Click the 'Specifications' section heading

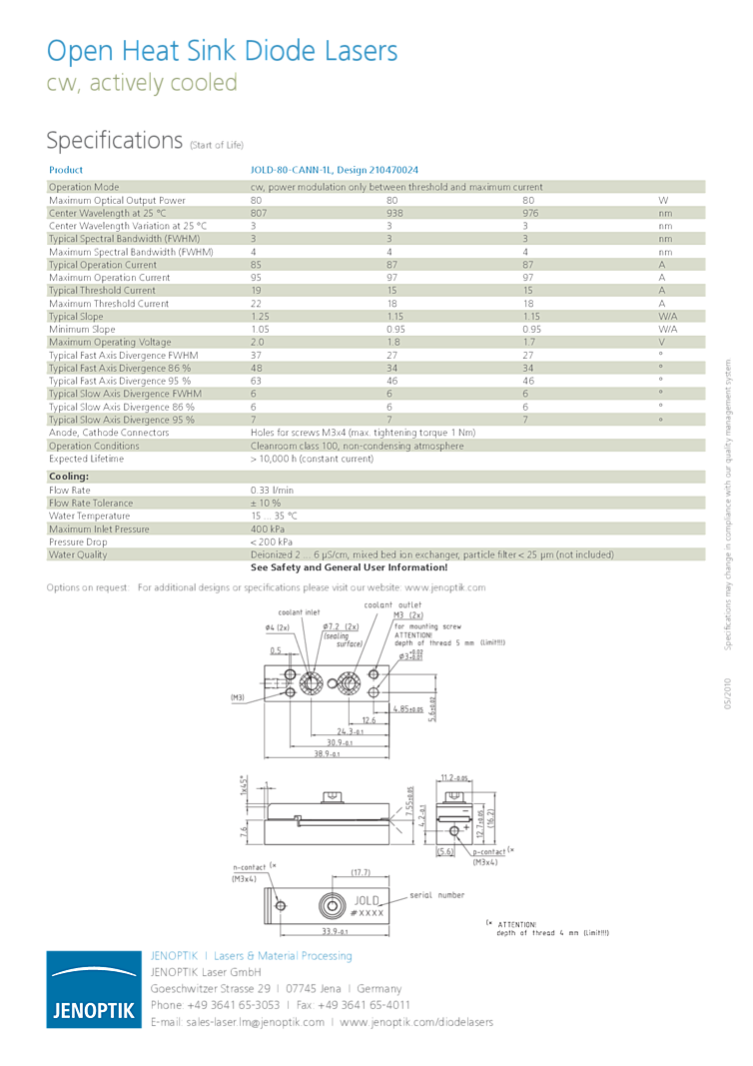(x=115, y=141)
